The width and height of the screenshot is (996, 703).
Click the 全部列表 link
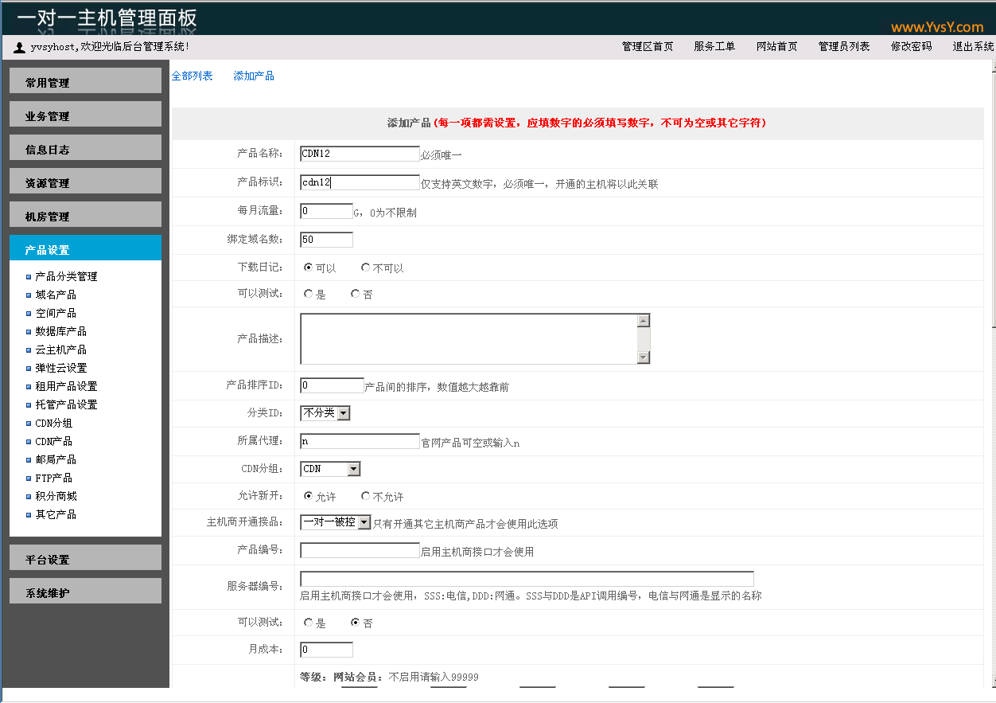point(192,76)
